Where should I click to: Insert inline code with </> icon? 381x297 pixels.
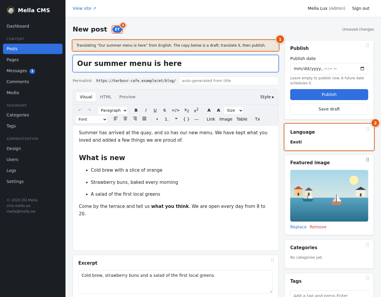tap(176, 110)
